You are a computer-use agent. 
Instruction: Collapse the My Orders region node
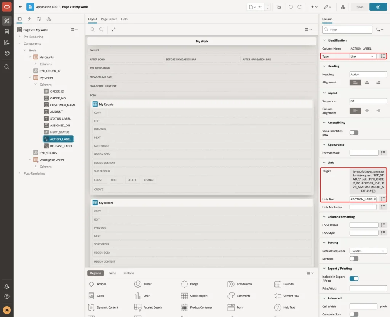[30, 78]
